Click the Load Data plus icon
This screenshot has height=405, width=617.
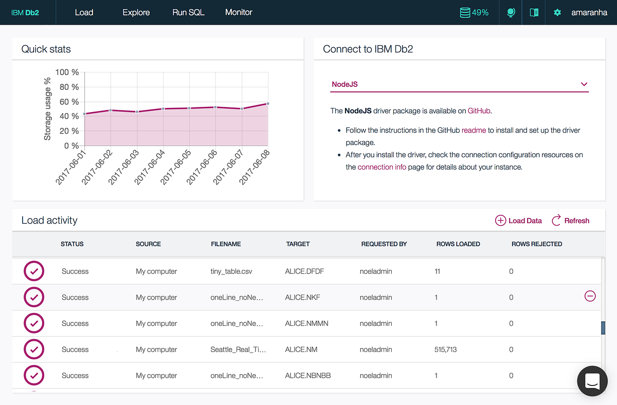pos(500,220)
